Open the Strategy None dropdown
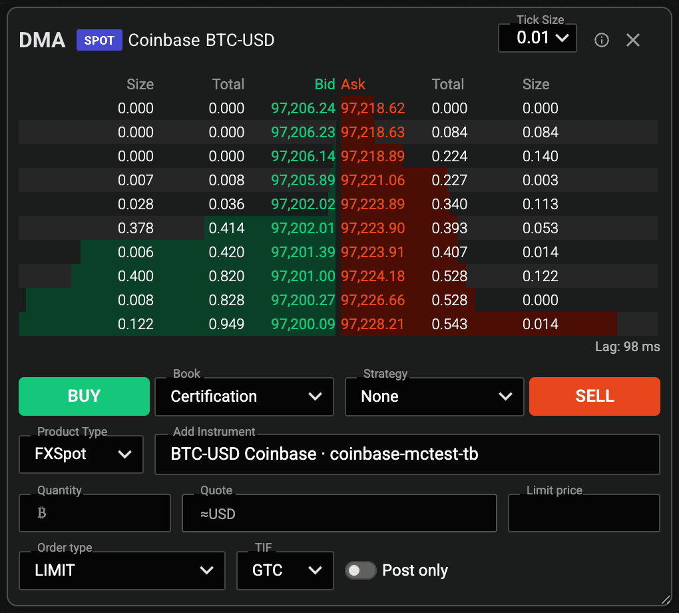Image resolution: width=679 pixels, height=613 pixels. (434, 396)
